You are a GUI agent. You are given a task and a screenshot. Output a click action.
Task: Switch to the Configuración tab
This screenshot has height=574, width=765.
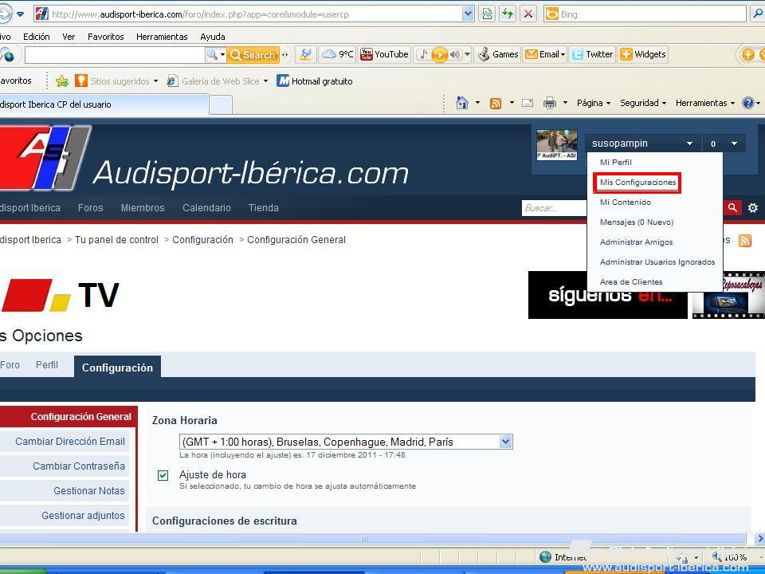click(x=117, y=368)
